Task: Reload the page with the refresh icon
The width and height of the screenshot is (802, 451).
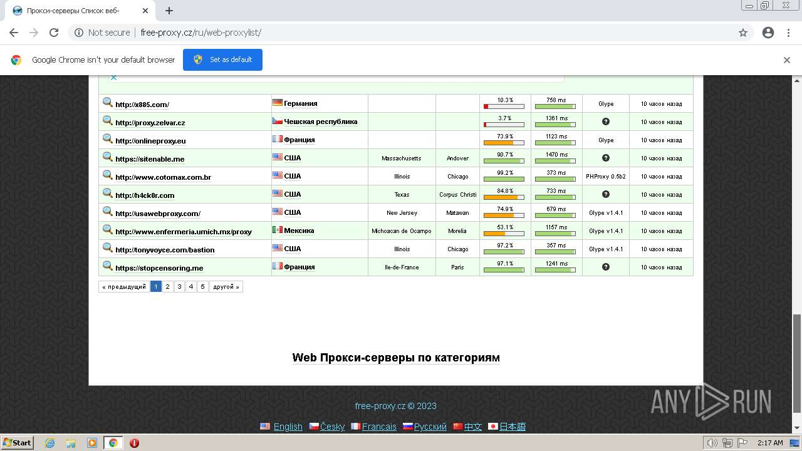Action: click(x=54, y=33)
